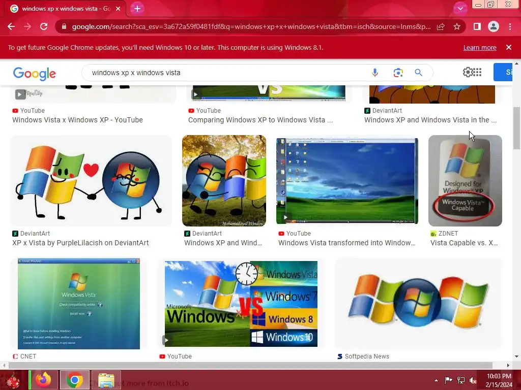
Task: Open Comparing Windows XP to Windows Vista result
Action: click(260, 120)
